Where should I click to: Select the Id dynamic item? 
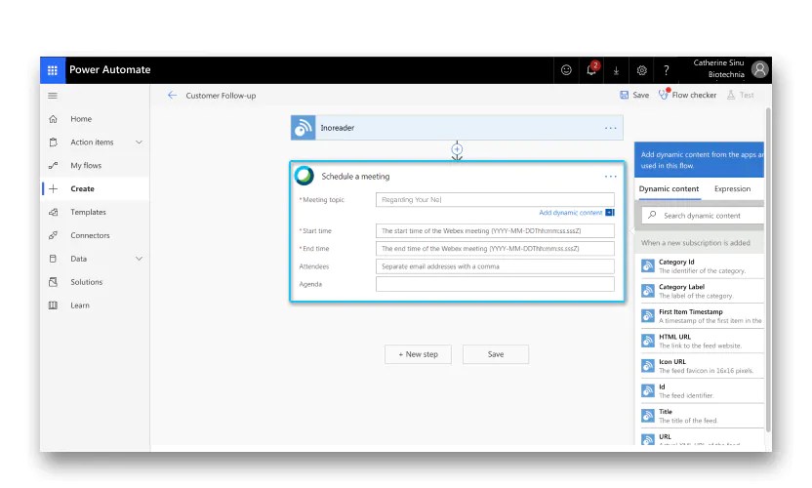click(x=703, y=390)
